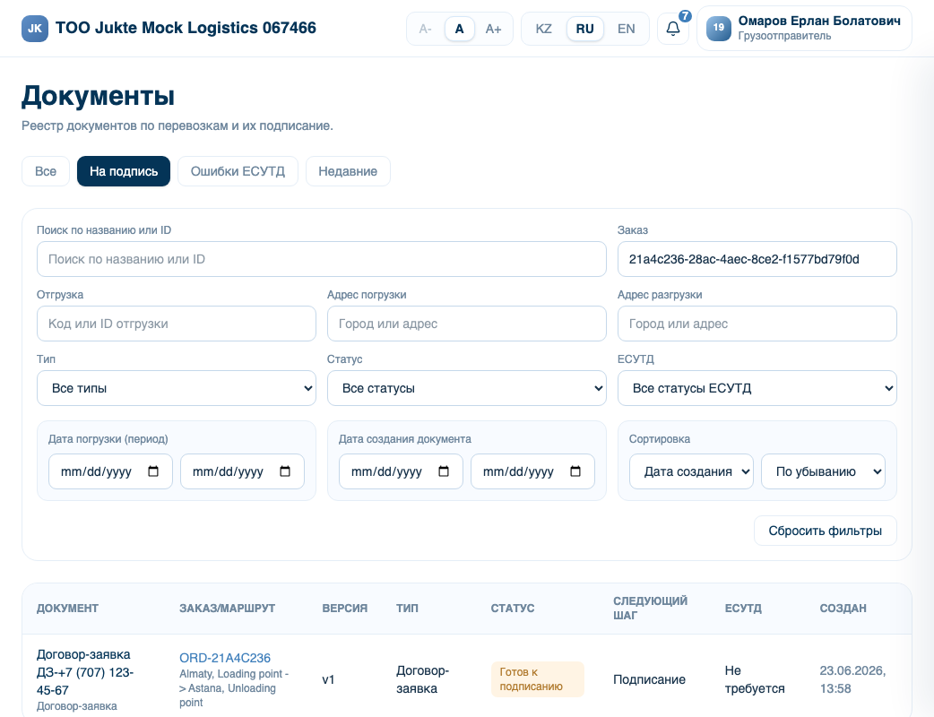Click the Заказ order ID field

757,259
